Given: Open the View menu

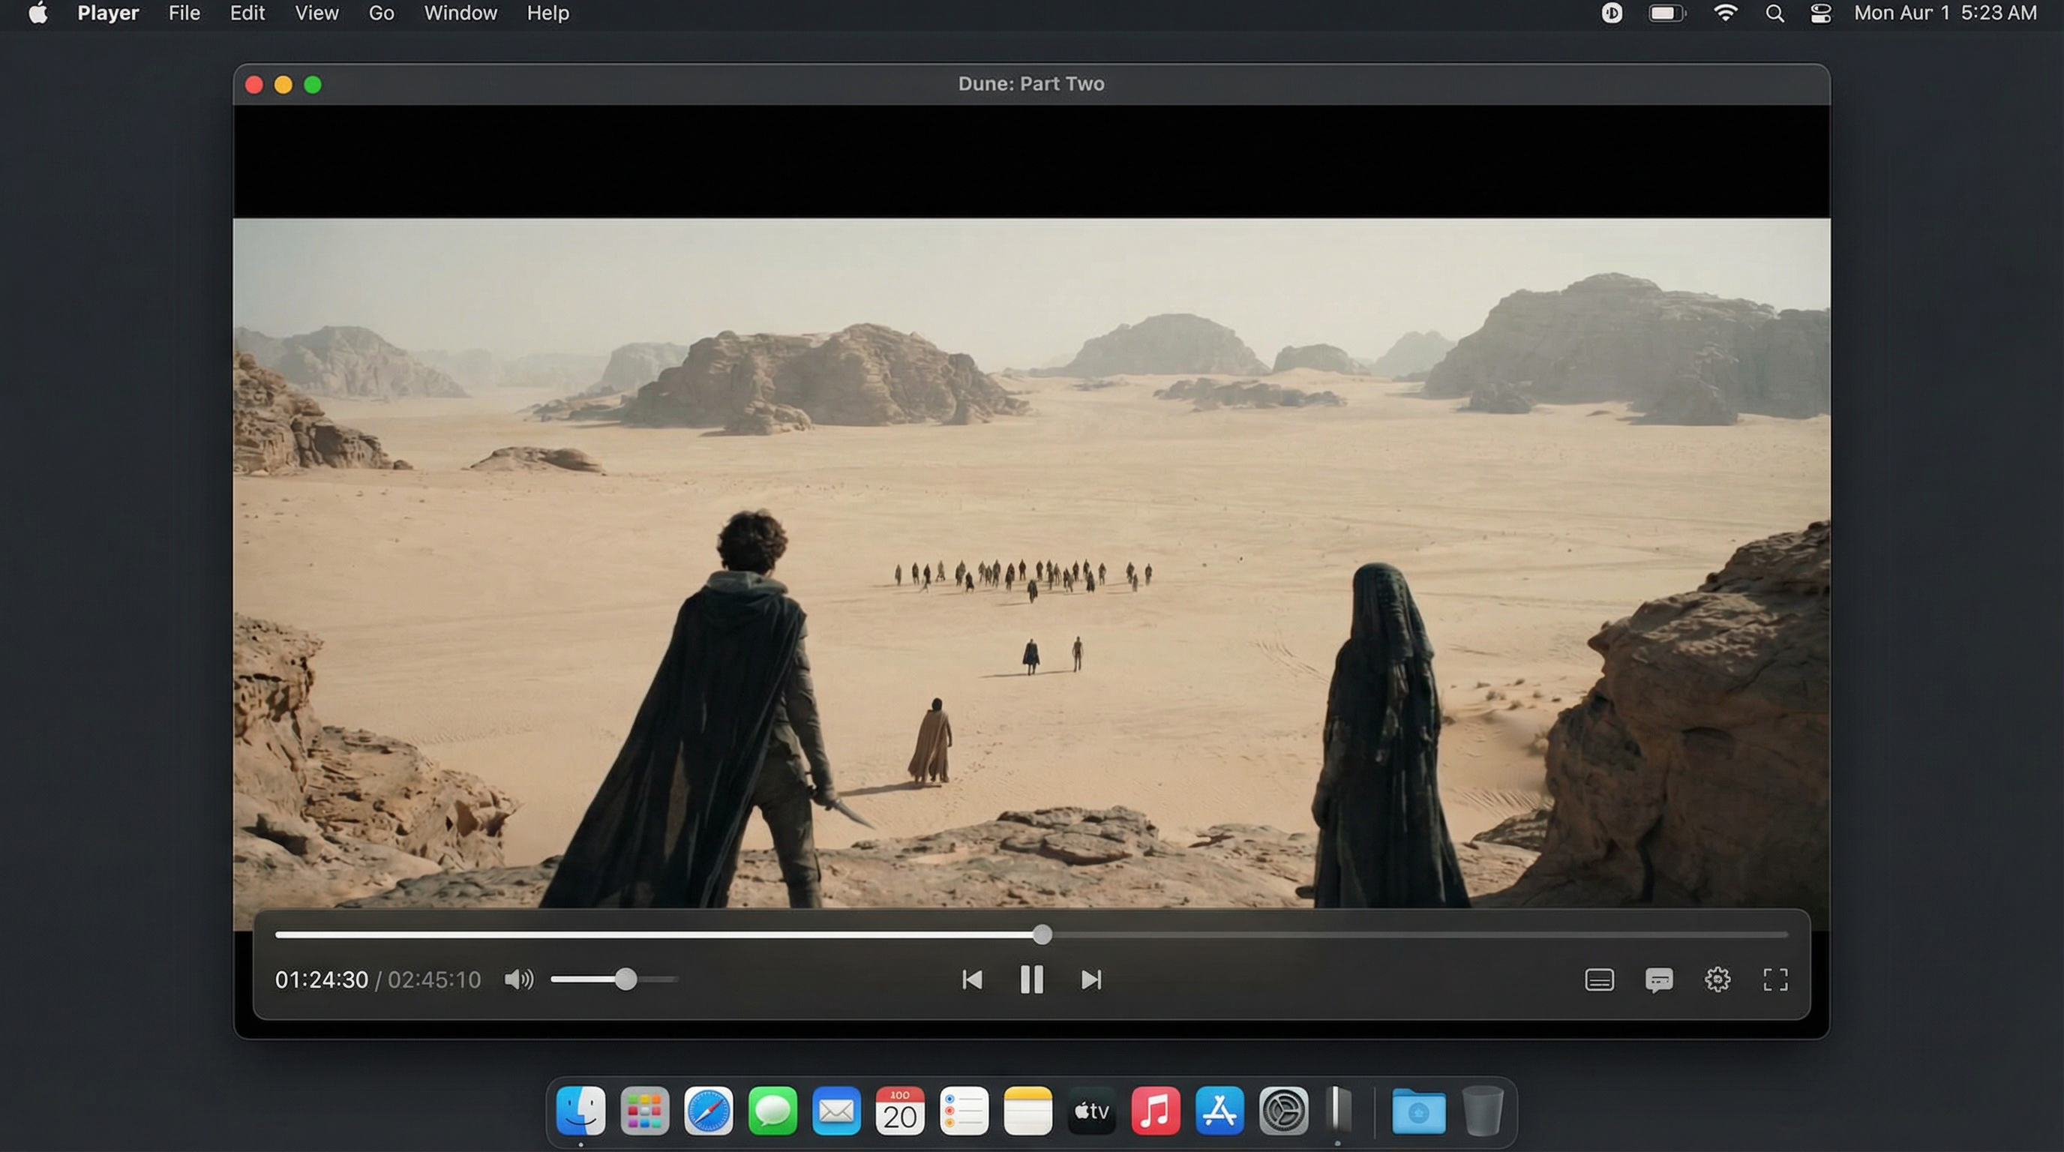Looking at the screenshot, I should click(x=316, y=13).
